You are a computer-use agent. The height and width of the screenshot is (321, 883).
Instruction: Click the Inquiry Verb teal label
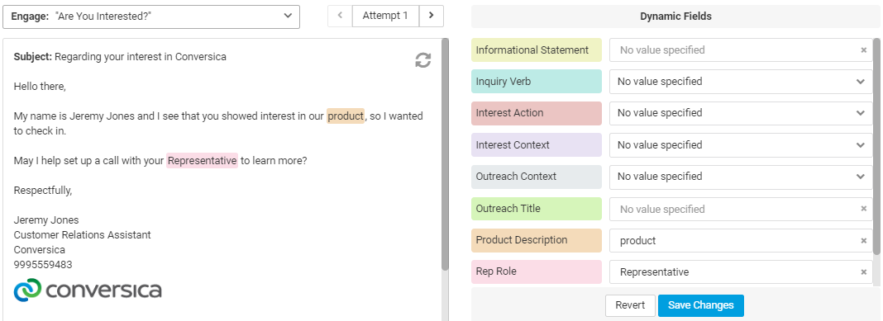tap(536, 82)
